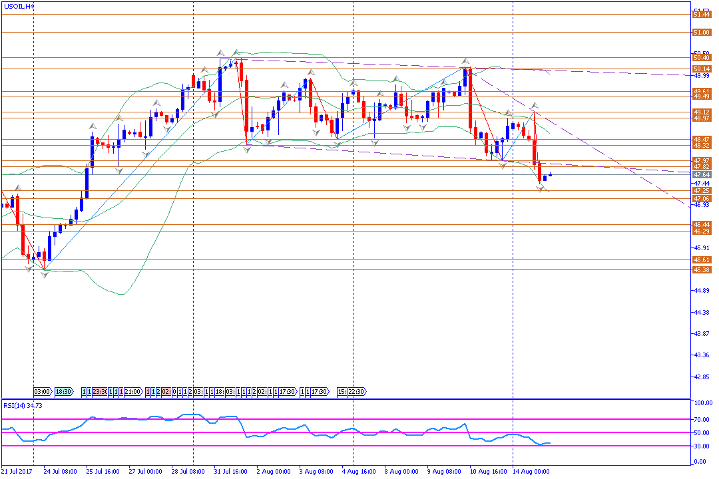Click the down fractal arrow below the 24 Jul low
The image size is (719, 479).
pos(44,275)
